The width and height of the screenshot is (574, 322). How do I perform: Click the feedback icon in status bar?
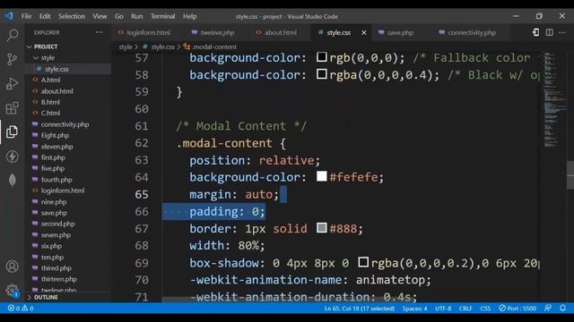point(548,309)
